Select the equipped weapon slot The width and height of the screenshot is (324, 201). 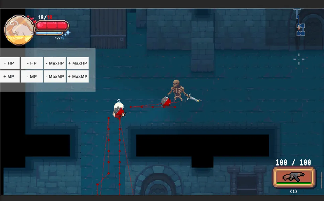point(294,177)
